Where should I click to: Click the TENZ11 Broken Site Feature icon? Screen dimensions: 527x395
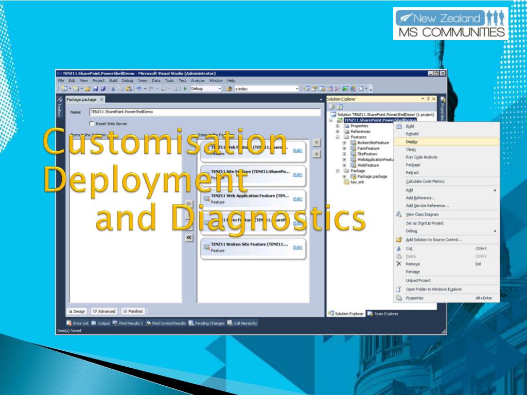point(206,247)
